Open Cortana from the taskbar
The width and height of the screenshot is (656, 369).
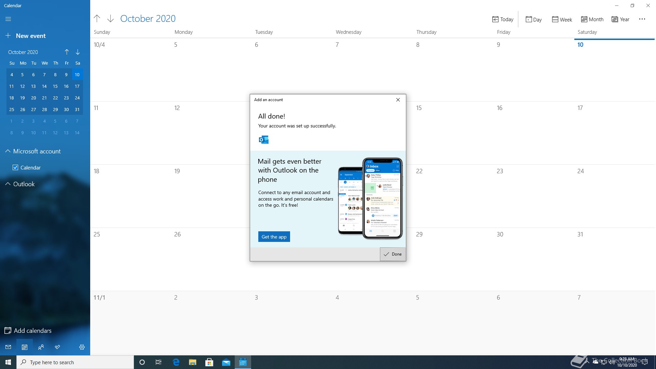pos(142,362)
